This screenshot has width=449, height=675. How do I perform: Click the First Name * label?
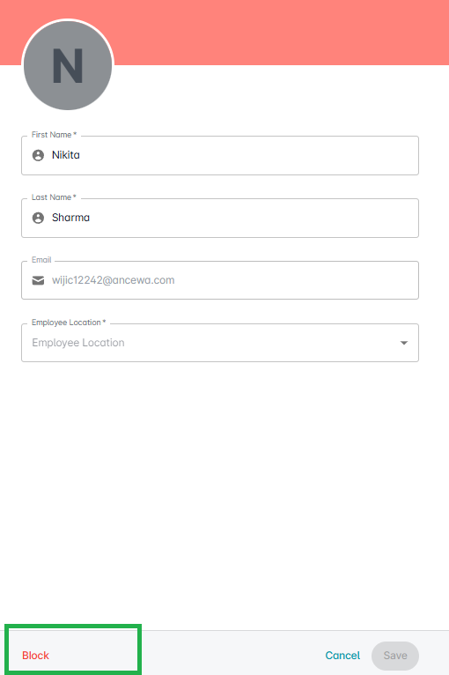(55, 135)
